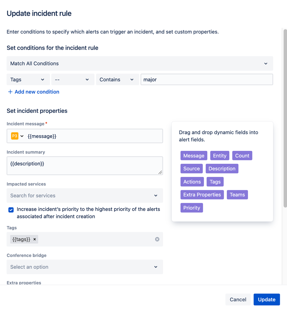This screenshot has height=314, width=287.
Task: Click the resize handle of Incident summary
Action: pyautogui.click(x=160, y=172)
